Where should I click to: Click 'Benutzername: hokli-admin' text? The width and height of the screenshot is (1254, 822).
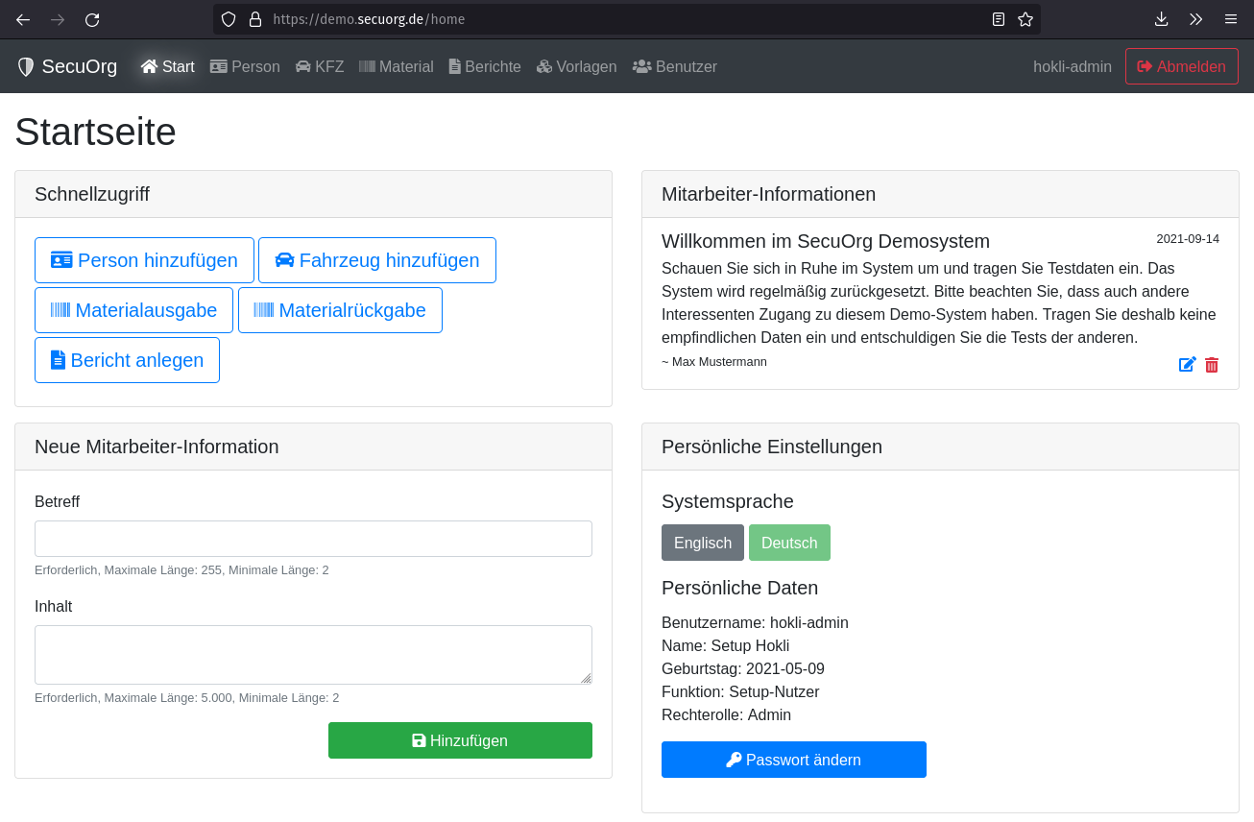[x=755, y=622]
